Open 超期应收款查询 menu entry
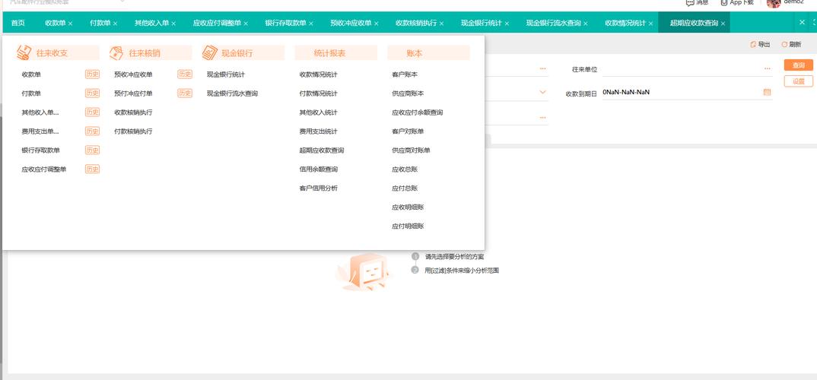817x380 pixels. point(322,150)
